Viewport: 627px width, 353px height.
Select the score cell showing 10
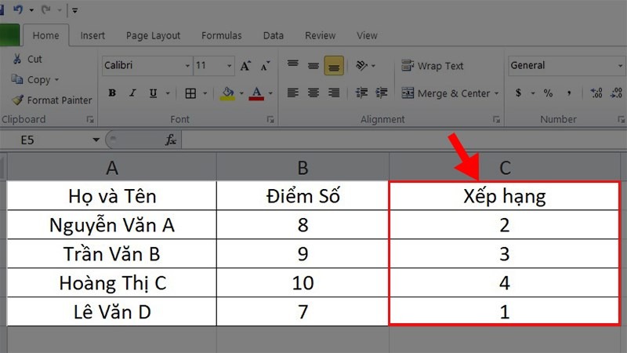point(303,282)
